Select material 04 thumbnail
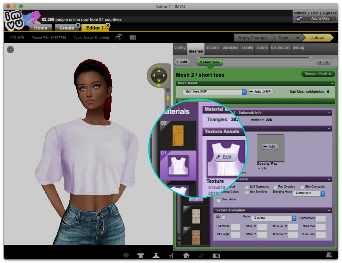The image size is (342, 263). 196,216
